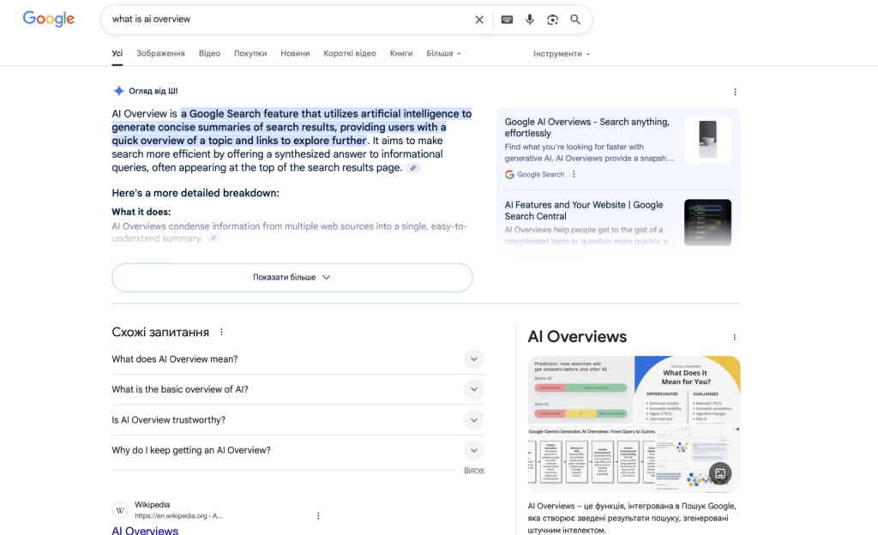
Task: Click the Google logo
Action: point(48,19)
